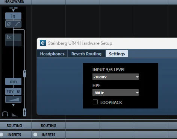
Task: Click the vertical reverb send slider handle
Action: pos(24,73)
